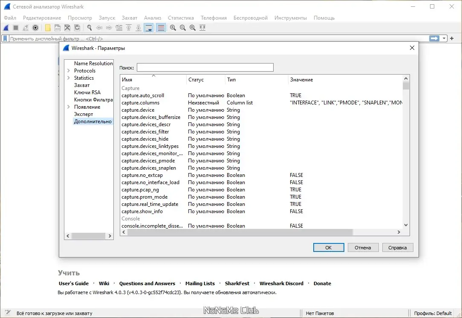Expand the Появление tree node
The image size is (462, 318).
pyautogui.click(x=68, y=107)
